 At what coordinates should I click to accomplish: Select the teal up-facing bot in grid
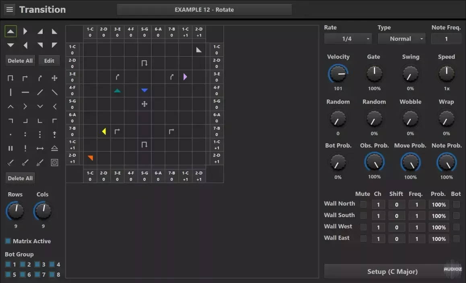pyautogui.click(x=118, y=91)
